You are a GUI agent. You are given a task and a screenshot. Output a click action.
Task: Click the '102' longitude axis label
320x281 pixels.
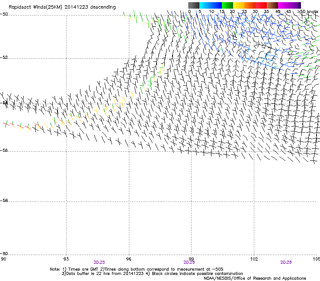(254, 259)
